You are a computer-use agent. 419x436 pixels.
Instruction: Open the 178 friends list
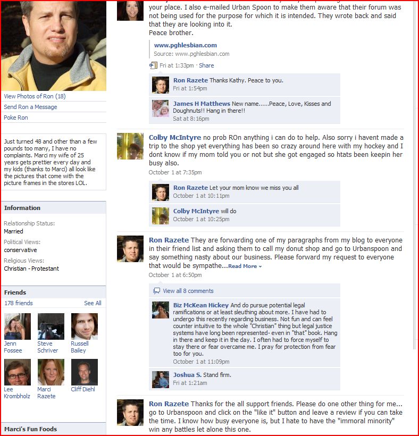pyautogui.click(x=19, y=303)
